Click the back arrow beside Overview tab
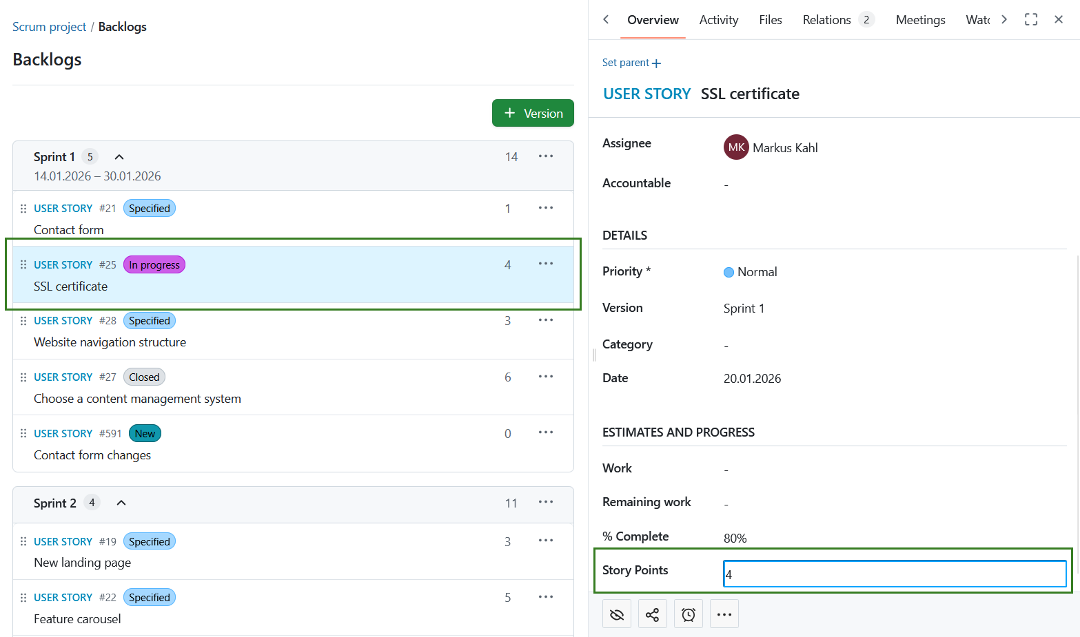1080x637 pixels. point(605,19)
